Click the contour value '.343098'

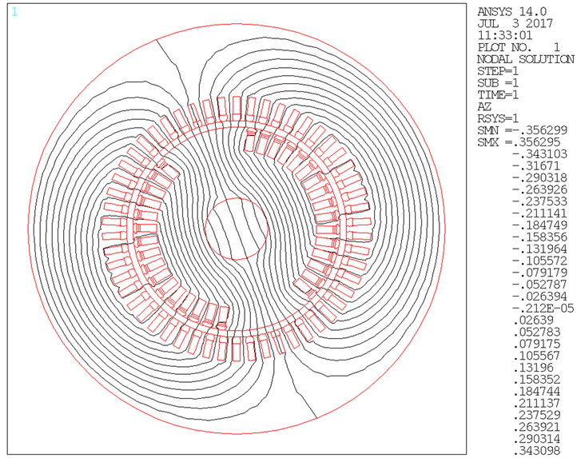[x=537, y=450]
